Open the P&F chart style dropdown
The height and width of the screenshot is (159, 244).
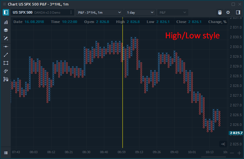tap(173, 12)
